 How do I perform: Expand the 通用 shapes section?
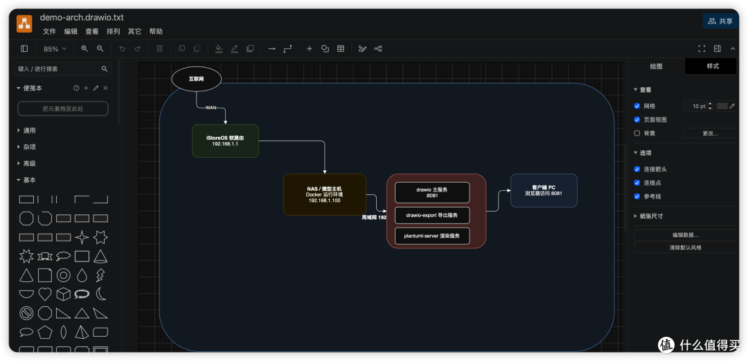click(x=26, y=131)
